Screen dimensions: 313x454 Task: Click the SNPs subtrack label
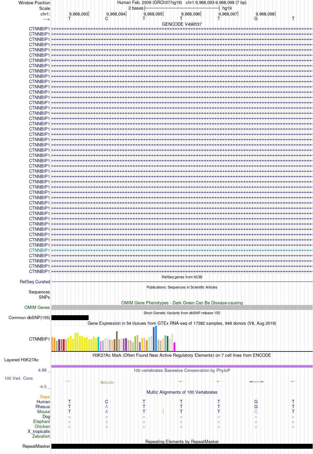pyautogui.click(x=44, y=297)
